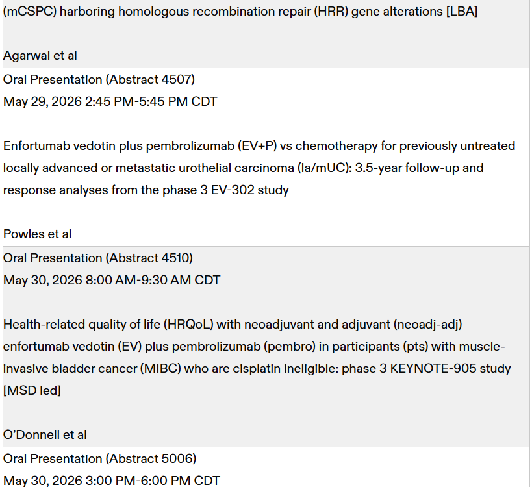The image size is (532, 487).
Task: Click "Oral Presentation (Abstract 4510)" label
Action: pos(98,258)
